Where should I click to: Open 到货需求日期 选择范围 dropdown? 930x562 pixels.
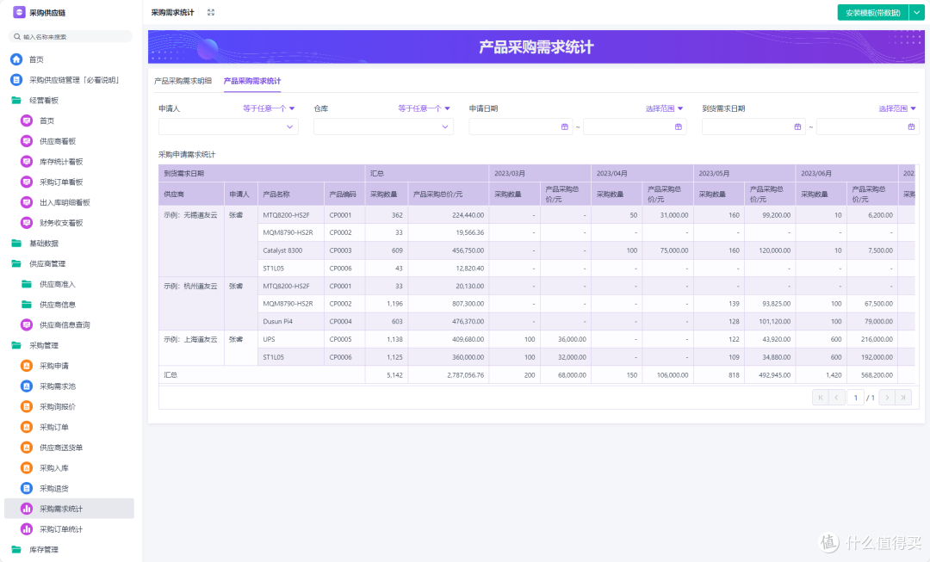[x=897, y=108]
